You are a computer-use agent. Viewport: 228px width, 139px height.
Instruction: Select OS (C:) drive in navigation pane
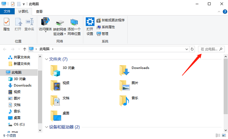(x=16, y=124)
